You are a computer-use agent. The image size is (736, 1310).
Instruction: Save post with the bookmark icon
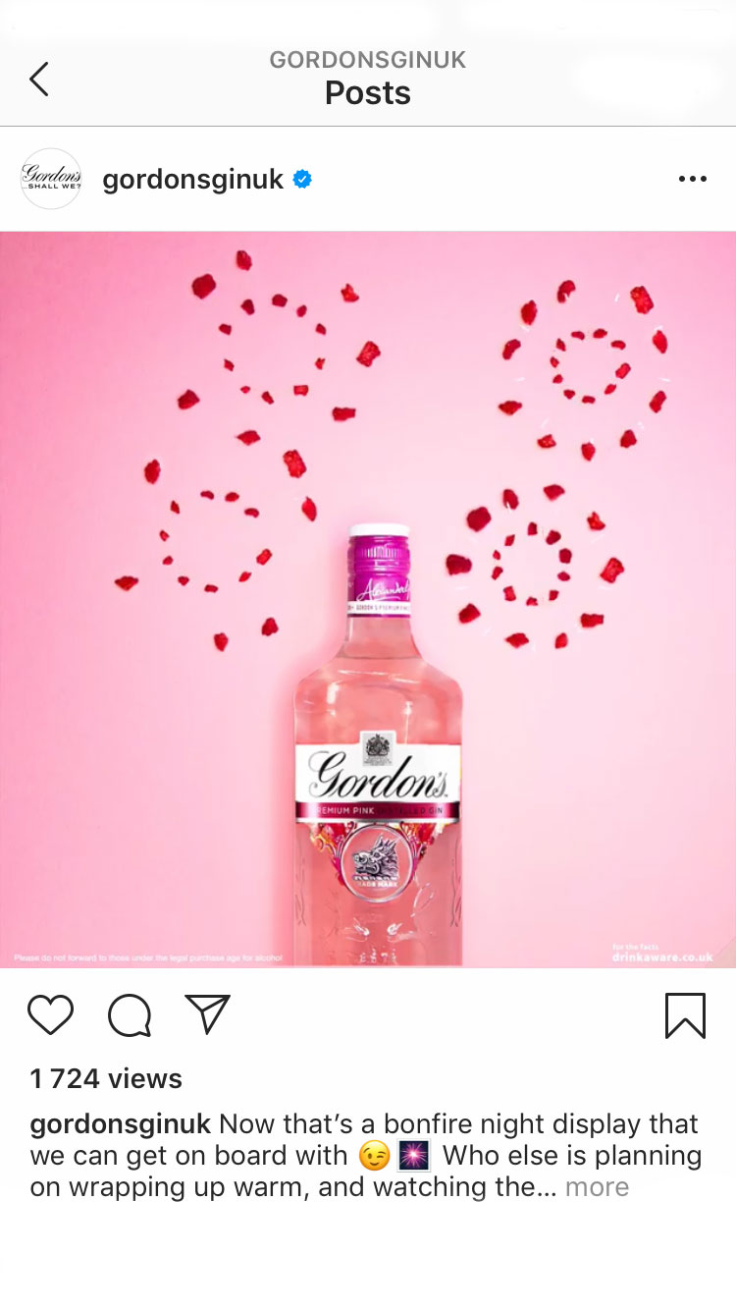(685, 1015)
